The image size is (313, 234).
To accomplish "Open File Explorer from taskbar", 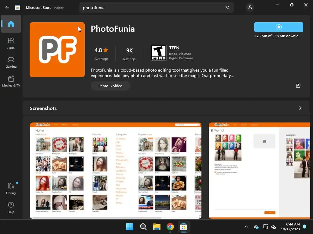I will tap(157, 227).
